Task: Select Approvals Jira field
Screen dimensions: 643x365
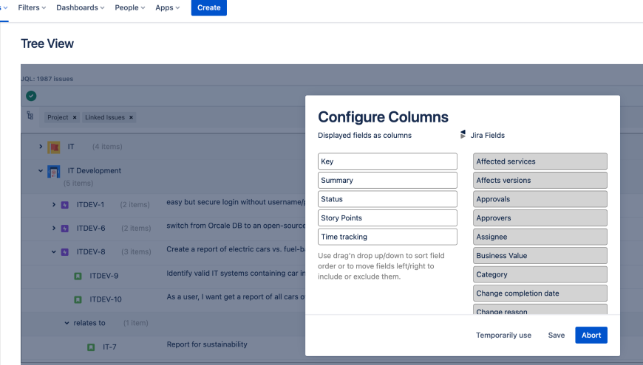Action: click(540, 199)
